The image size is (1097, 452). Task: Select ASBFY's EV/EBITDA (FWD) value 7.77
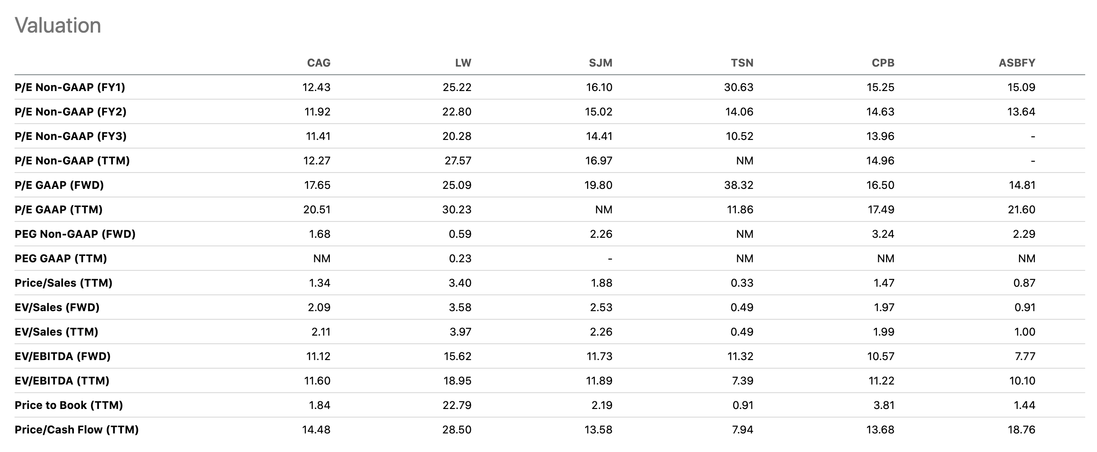click(x=1025, y=356)
